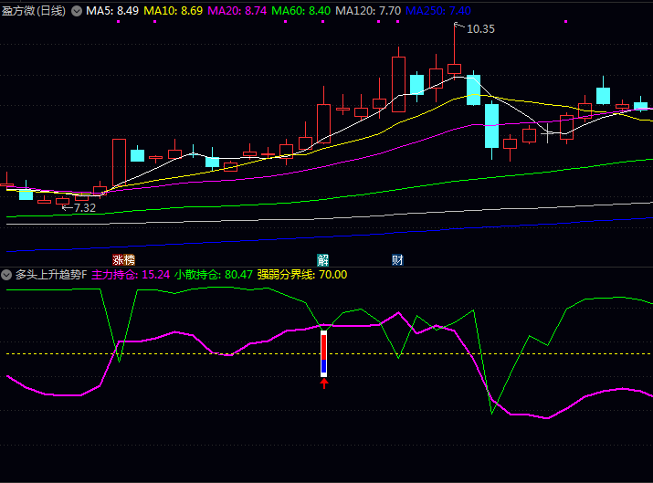This screenshot has width=653, height=483.
Task: Select the MA5 moving average label
Action: tap(112, 11)
